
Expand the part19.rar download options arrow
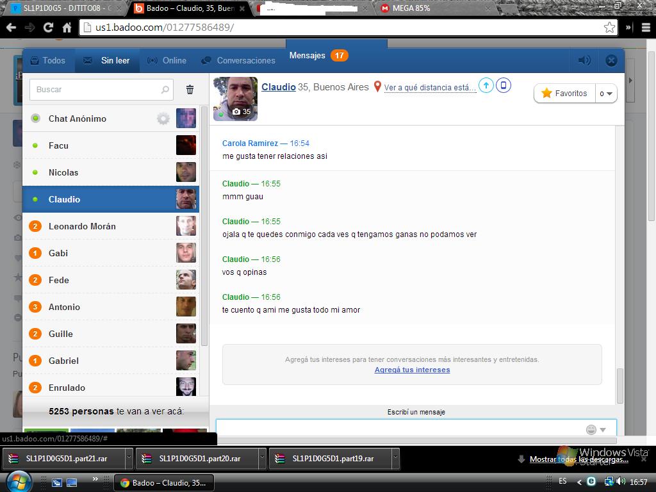(395, 459)
